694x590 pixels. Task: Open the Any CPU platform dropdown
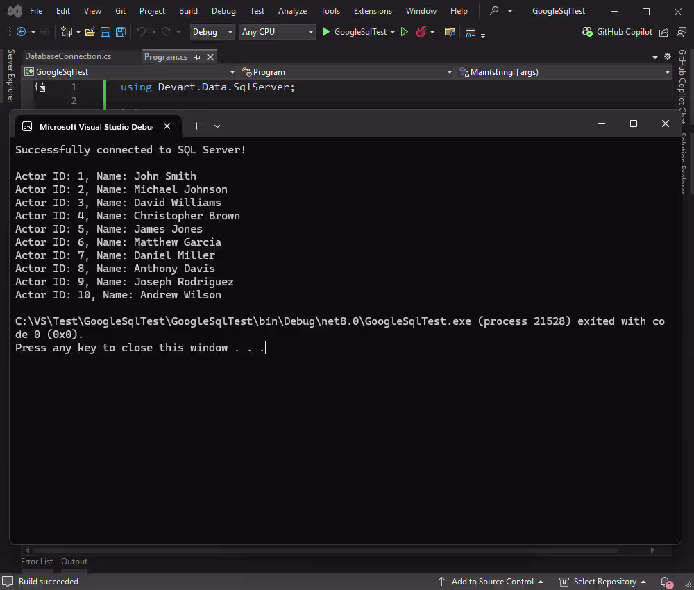(276, 32)
